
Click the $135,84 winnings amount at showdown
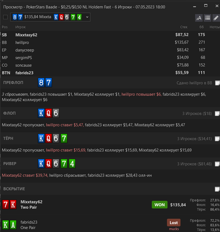(178, 205)
